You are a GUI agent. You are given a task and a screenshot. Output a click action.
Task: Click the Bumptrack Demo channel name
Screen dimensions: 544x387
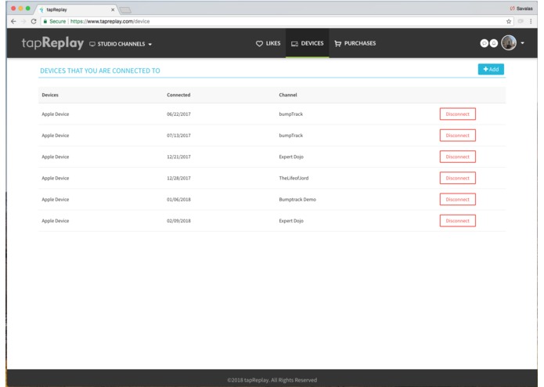click(297, 200)
